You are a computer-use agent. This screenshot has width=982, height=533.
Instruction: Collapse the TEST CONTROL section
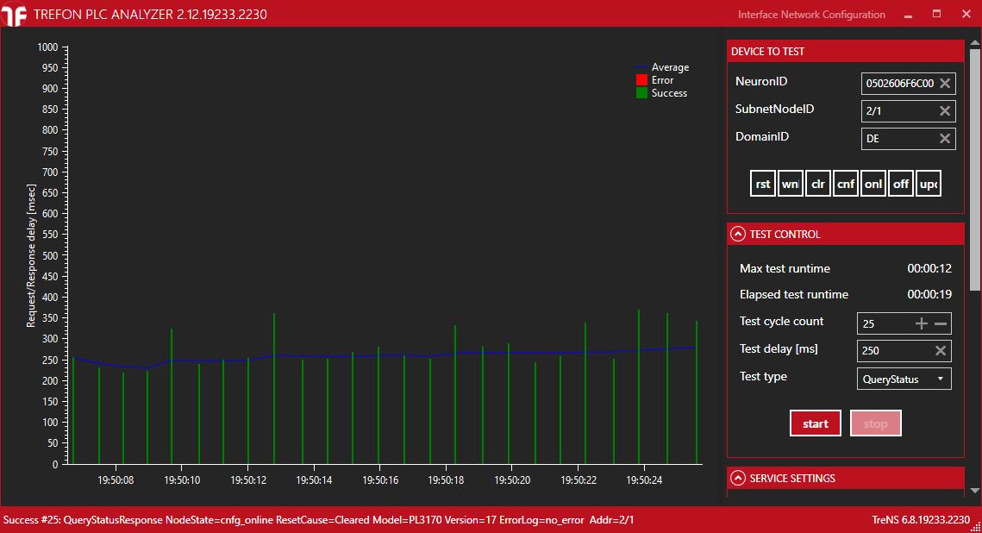coord(738,234)
